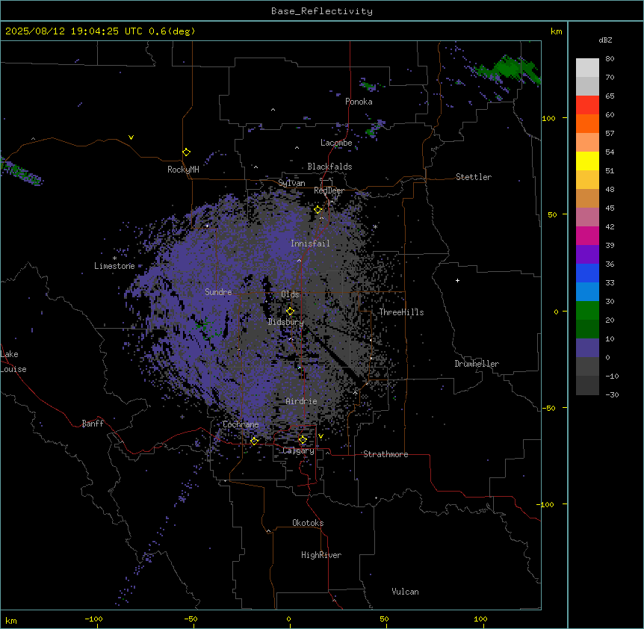The height and width of the screenshot is (629, 644).
Task: Click the -30 value on the dBZ legend
Action: (612, 394)
